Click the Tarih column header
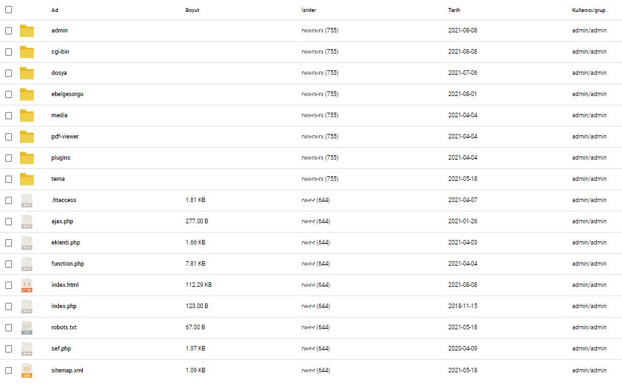Screen dimensions: 622x385 (454, 10)
